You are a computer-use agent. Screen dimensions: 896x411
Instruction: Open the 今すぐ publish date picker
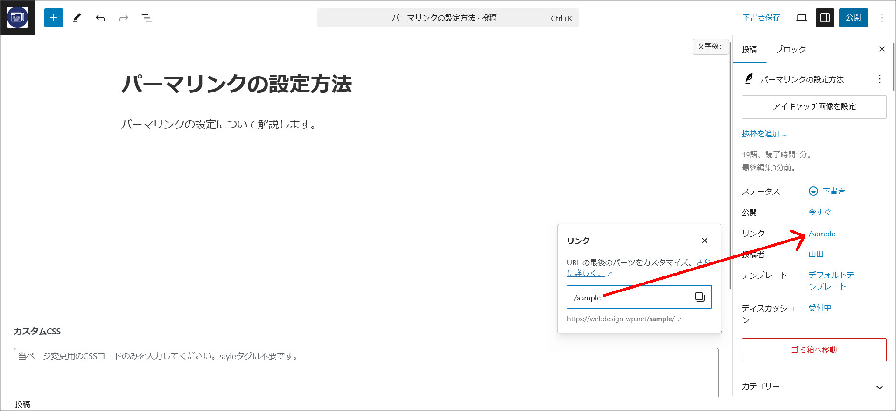point(820,212)
